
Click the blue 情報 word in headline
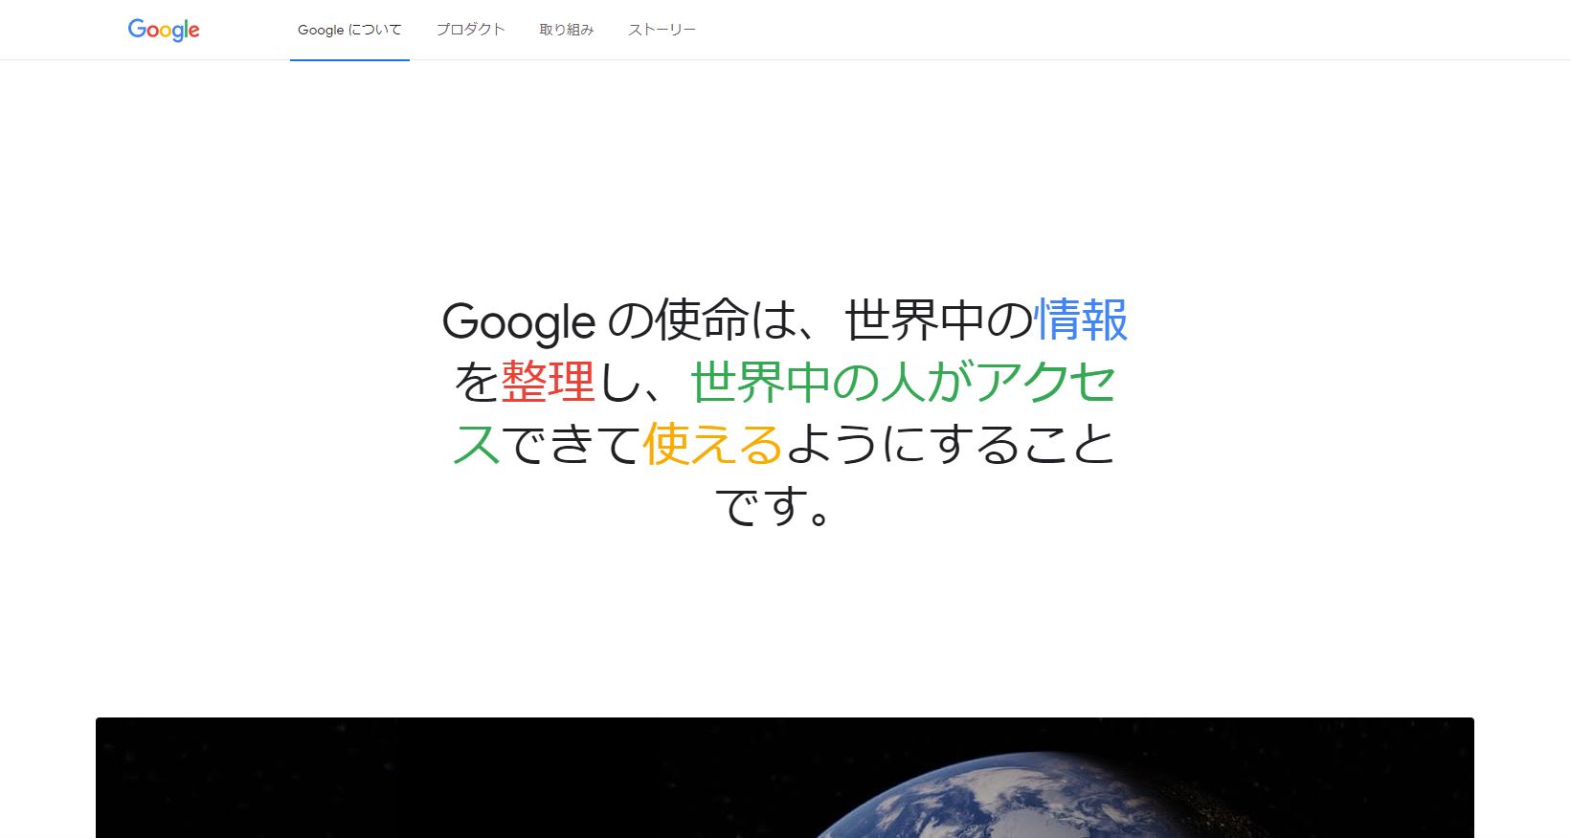[x=1082, y=320]
